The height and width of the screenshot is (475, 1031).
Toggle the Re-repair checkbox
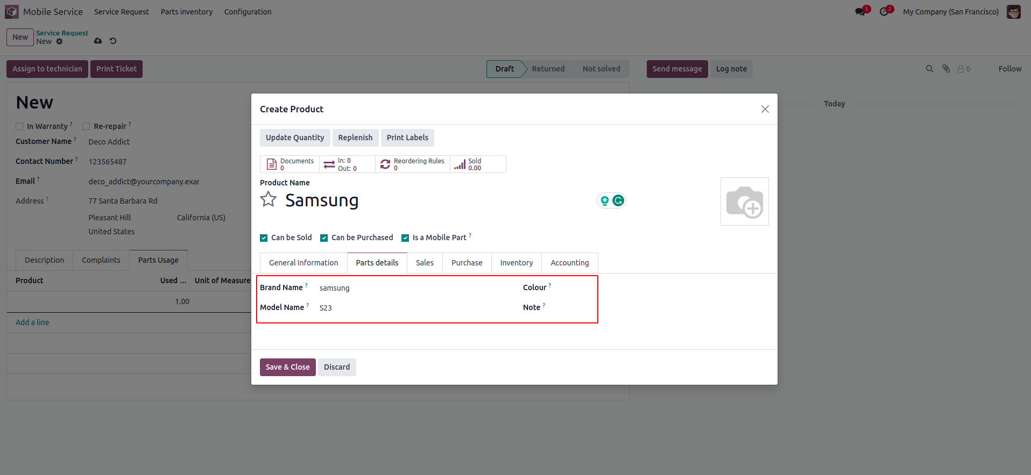(x=86, y=126)
